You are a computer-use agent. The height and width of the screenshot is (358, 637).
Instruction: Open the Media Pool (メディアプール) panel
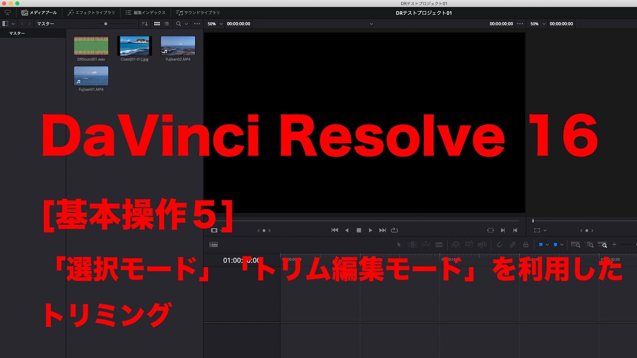[39, 12]
